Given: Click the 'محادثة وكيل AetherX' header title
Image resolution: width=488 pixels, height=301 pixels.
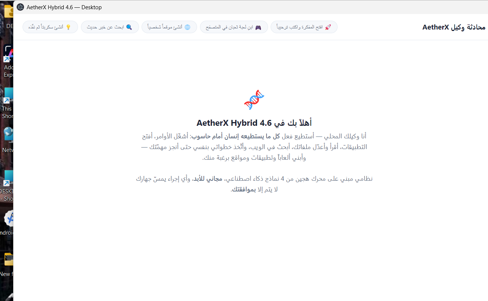Looking at the screenshot, I should pos(454,27).
